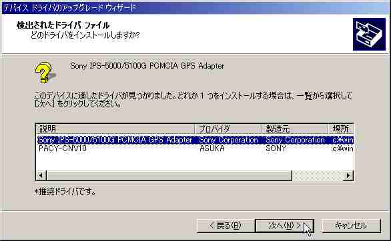Go back with 戻る(B) button
The image size is (391, 241).
point(225,226)
